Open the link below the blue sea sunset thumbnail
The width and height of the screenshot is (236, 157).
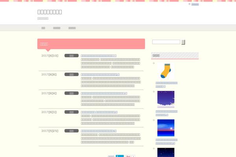pos(166,142)
